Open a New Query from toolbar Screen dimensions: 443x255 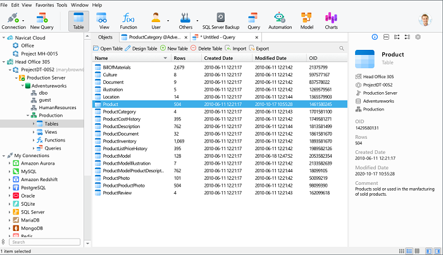point(42,20)
